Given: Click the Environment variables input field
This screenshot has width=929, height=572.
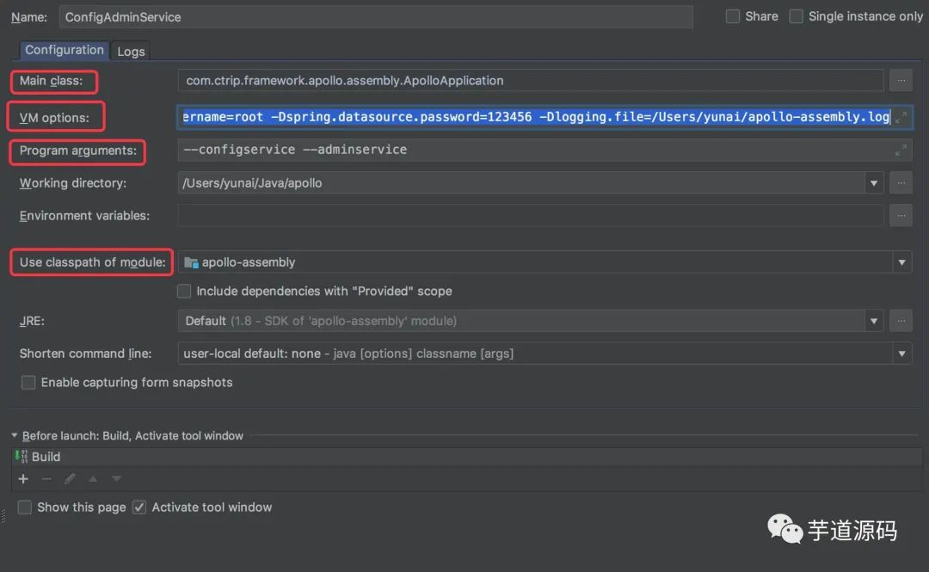Looking at the screenshot, I should point(530,216).
